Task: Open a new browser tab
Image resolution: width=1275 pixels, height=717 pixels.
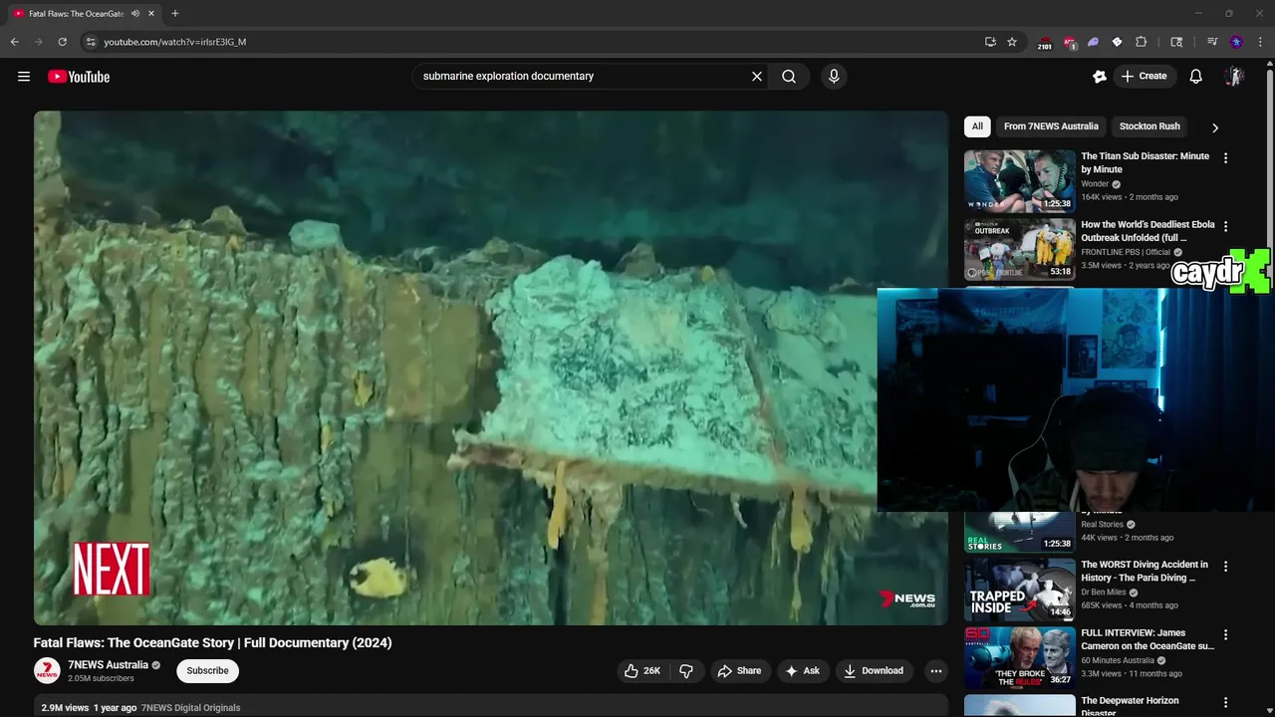Action: point(174,14)
